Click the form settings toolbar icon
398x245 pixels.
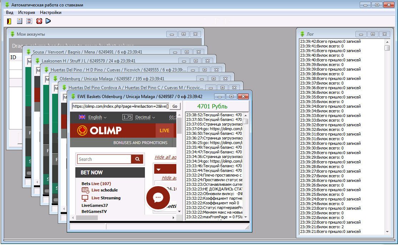tap(29, 21)
